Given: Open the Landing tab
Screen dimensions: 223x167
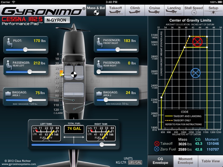Looking at the screenshot, I should pyautogui.click(x=174, y=10).
